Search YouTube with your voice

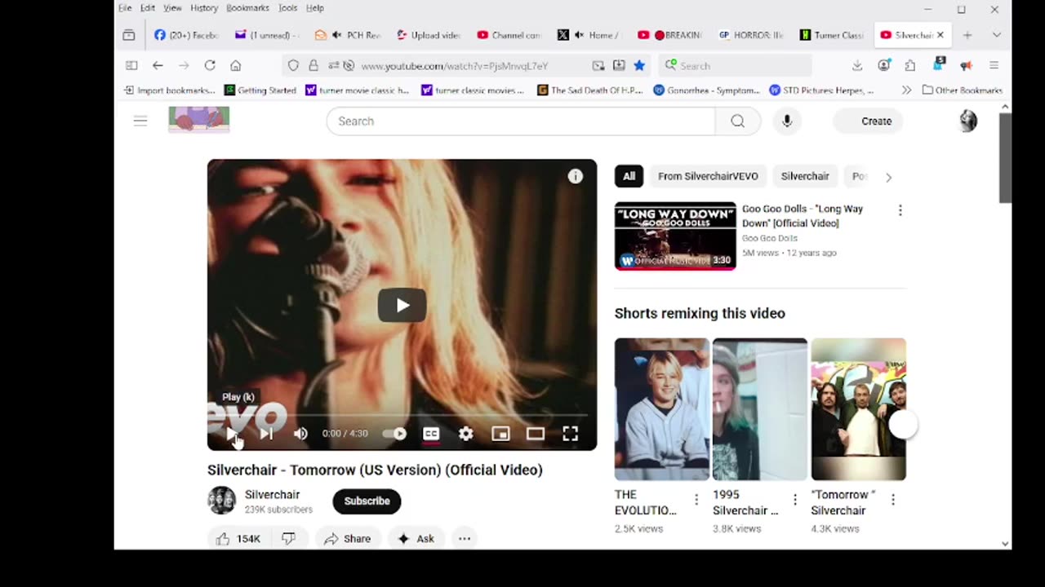787,121
